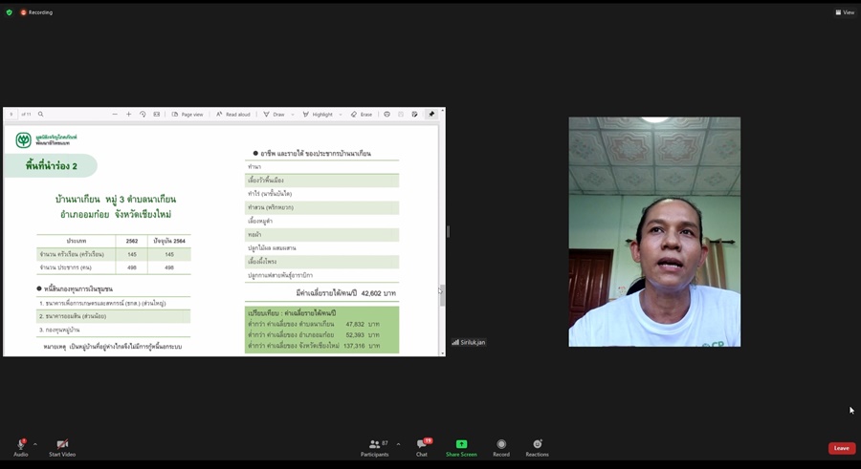Zoom in the PDF with plus icon

(x=128, y=115)
